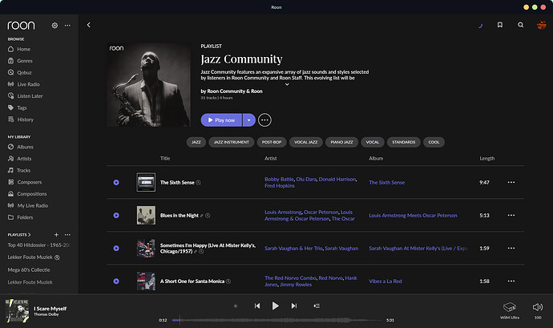
Task: Click Play now button
Action: point(221,120)
